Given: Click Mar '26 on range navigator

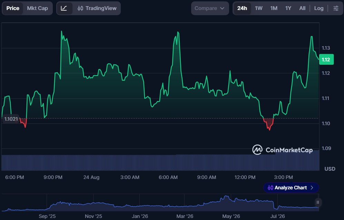Looking at the screenshot, I should (185, 216).
